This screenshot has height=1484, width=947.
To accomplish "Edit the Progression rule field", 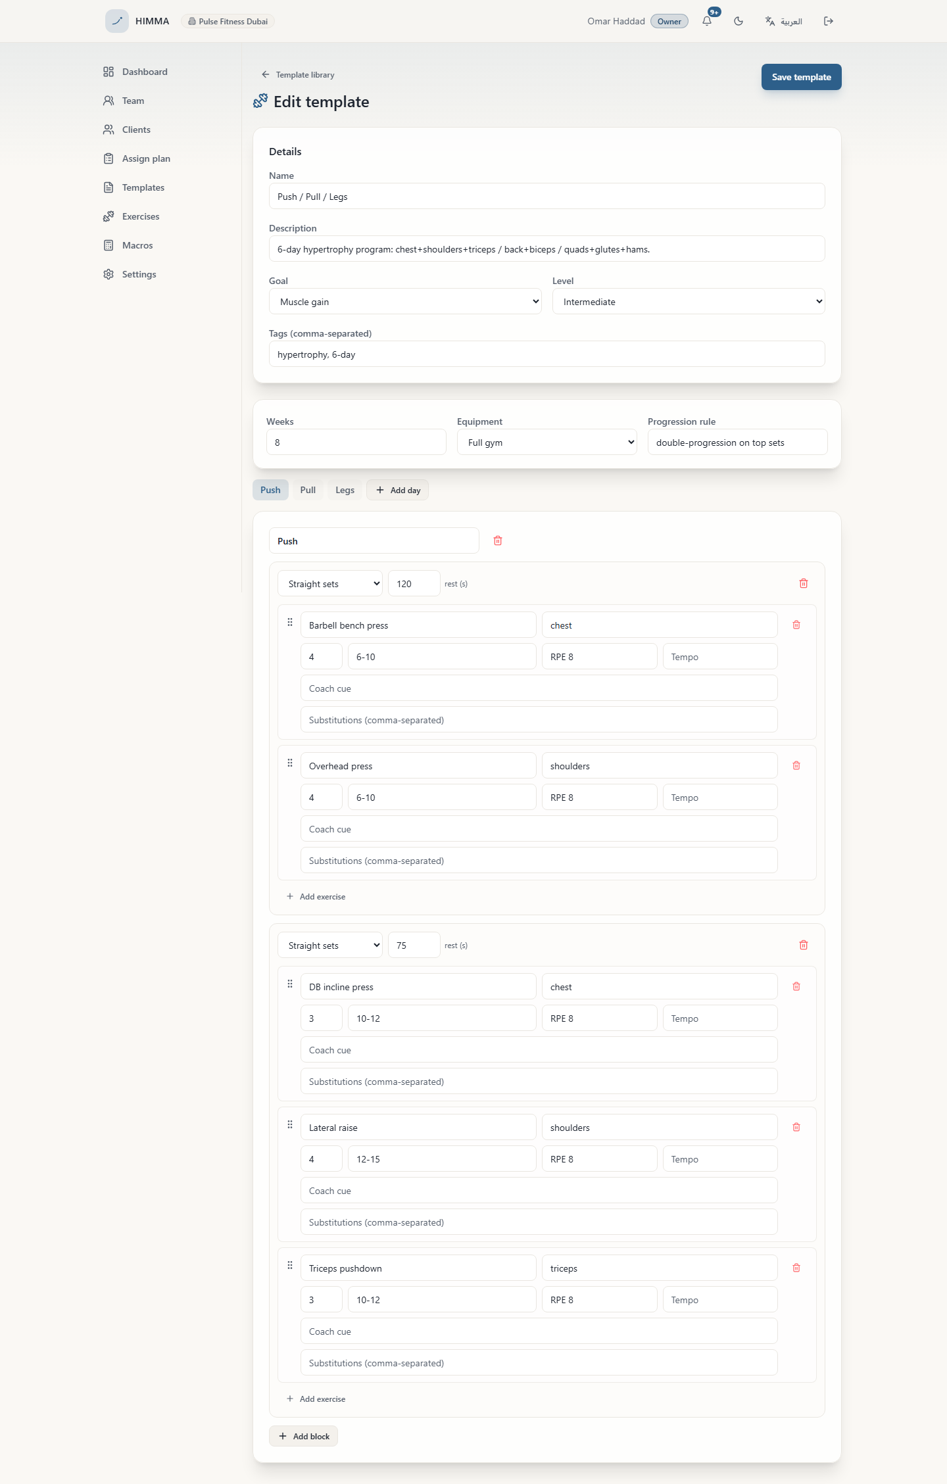I will [737, 442].
